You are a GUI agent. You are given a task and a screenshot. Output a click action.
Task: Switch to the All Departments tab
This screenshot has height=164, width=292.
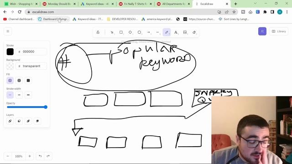tap(173, 4)
